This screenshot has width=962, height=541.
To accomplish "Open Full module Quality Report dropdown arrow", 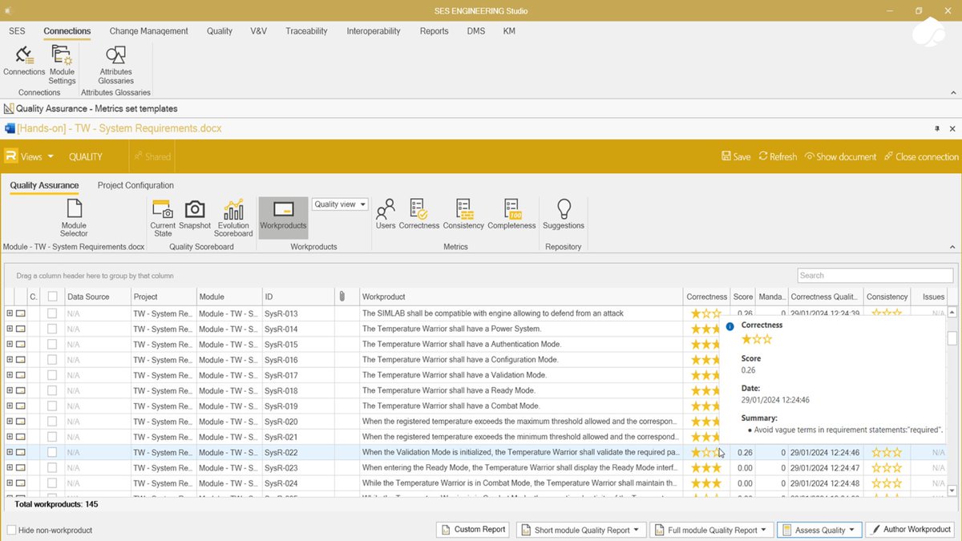I will [766, 530].
